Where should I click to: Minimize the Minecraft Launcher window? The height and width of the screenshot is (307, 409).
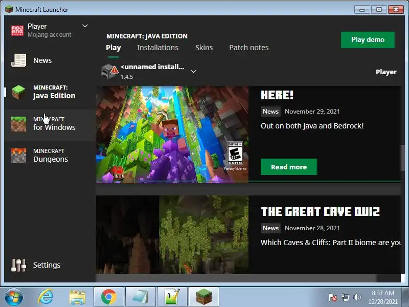click(362, 10)
